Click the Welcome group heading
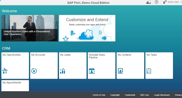This screenshot has height=98, width=182. [9, 11]
